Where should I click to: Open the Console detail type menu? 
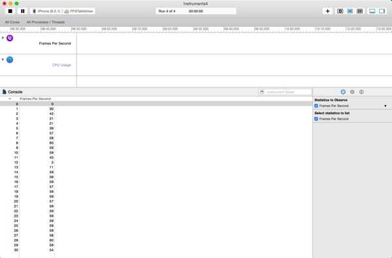pos(12,92)
